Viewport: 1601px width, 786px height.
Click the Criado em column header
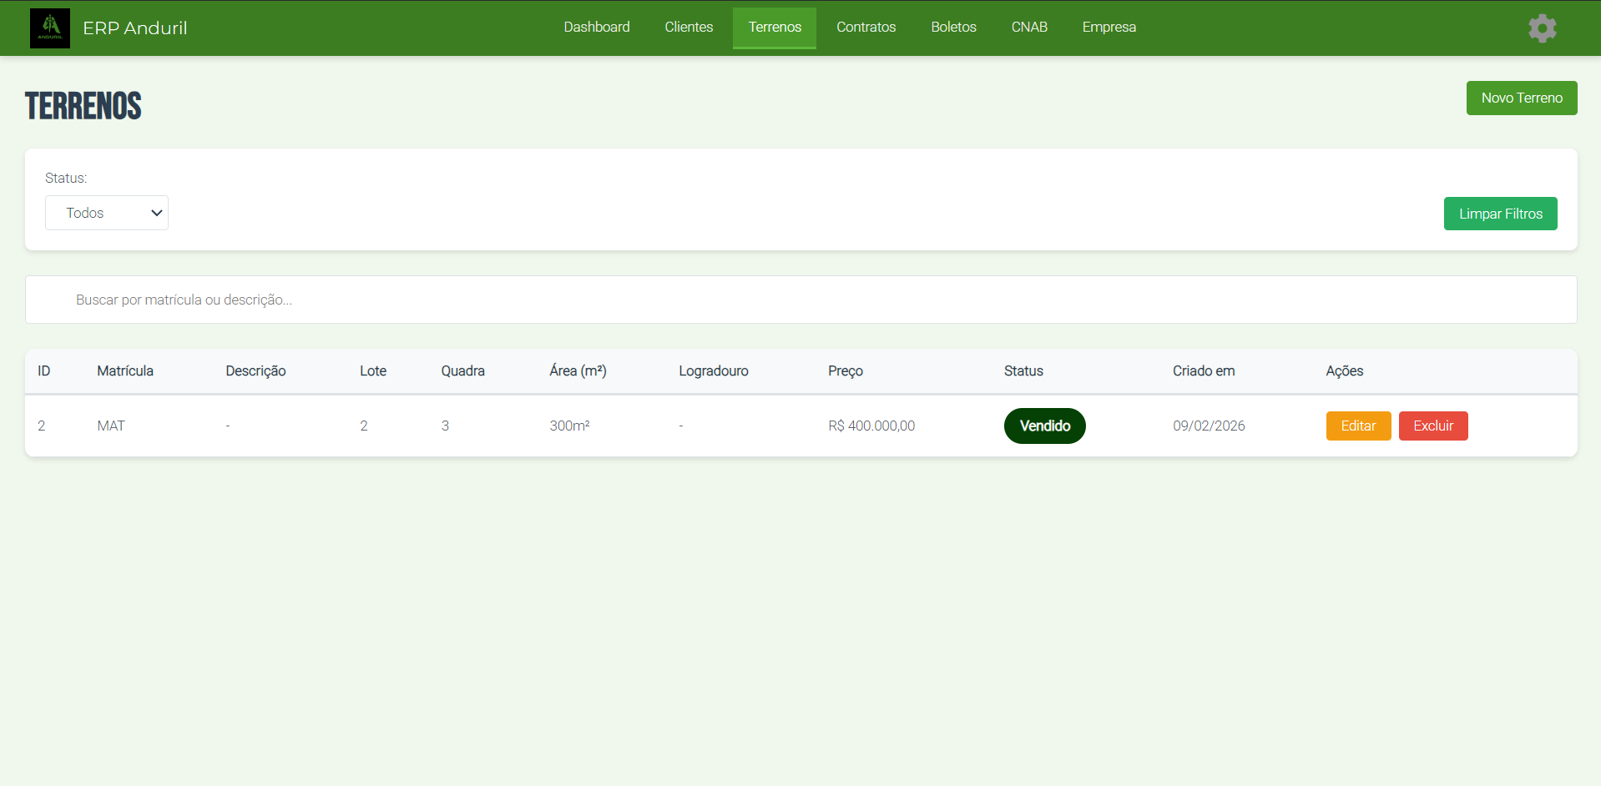[x=1203, y=371]
